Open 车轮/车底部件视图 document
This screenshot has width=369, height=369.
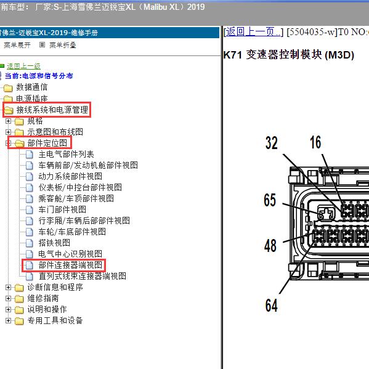coord(72,232)
